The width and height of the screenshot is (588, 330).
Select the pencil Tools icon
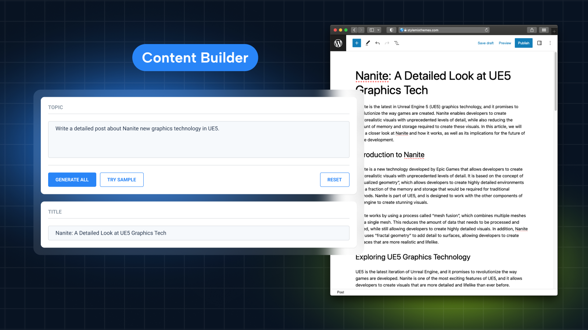coord(367,43)
